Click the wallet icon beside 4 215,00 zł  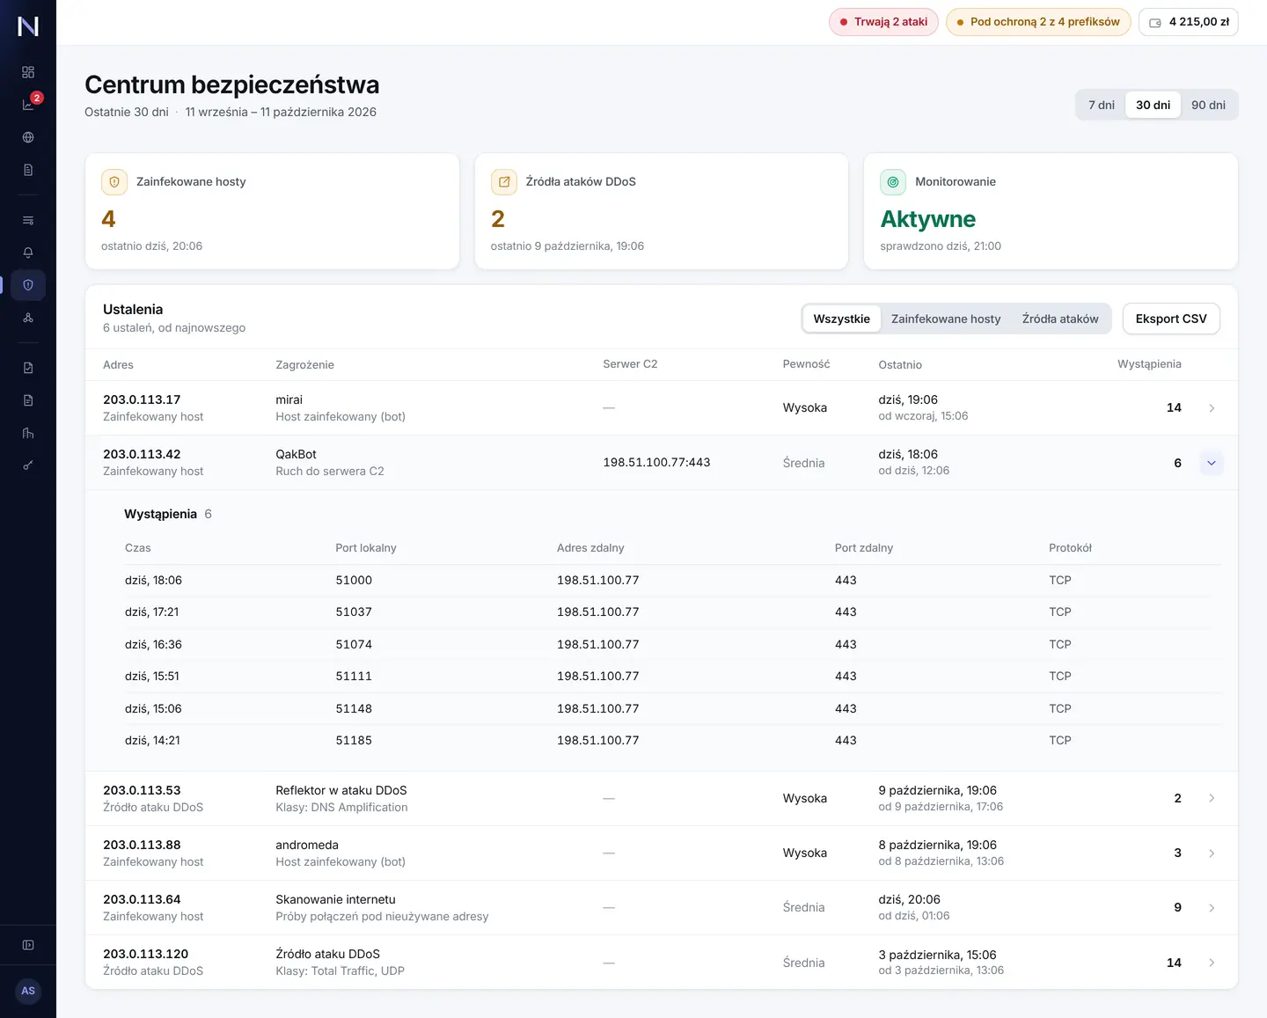coord(1155,23)
